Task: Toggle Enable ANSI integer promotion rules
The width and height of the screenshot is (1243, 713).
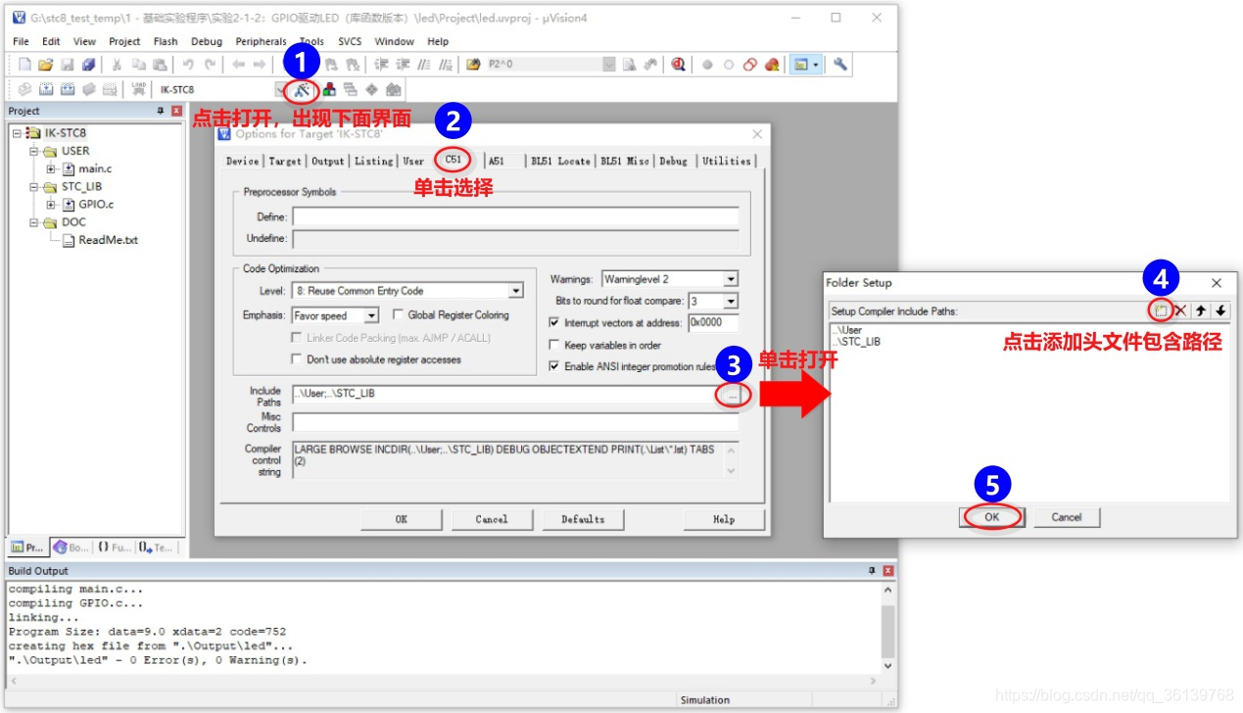Action: click(555, 366)
